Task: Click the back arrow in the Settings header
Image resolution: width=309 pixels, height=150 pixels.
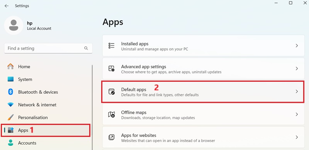Action: [x=7, y=6]
